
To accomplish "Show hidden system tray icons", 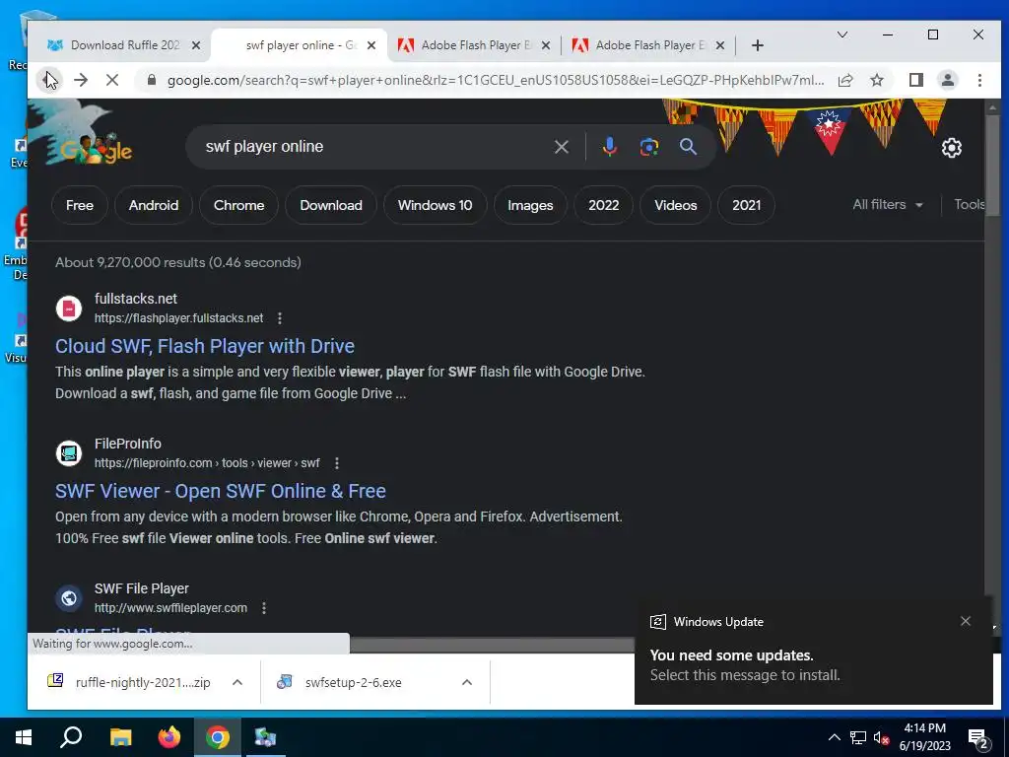I will [834, 737].
